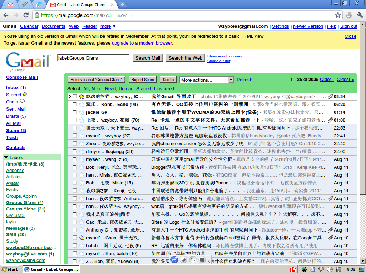Open the Calendar link in the top bar
The width and height of the screenshot is (366, 274).
[x=29, y=26]
